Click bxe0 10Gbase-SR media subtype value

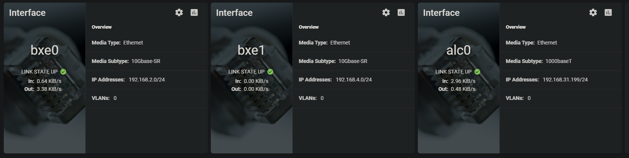click(146, 61)
